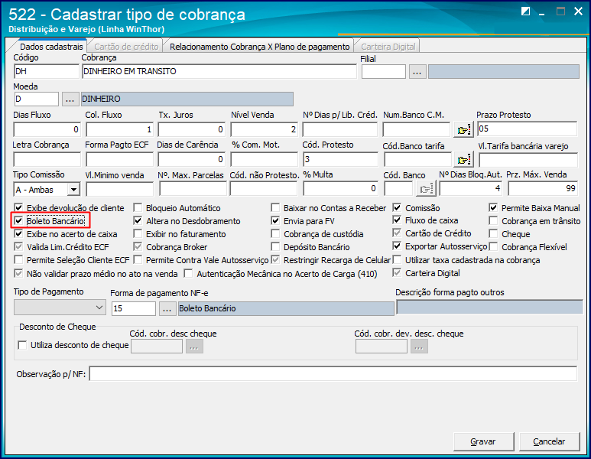Enable Cobrança de custódia checkbox
The height and width of the screenshot is (459, 591).
275,234
